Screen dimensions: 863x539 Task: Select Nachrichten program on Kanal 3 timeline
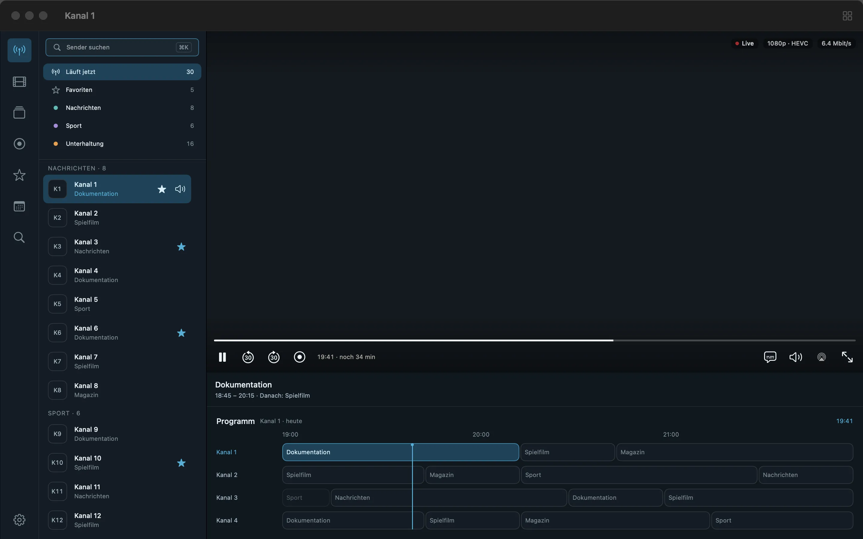pyautogui.click(x=449, y=498)
